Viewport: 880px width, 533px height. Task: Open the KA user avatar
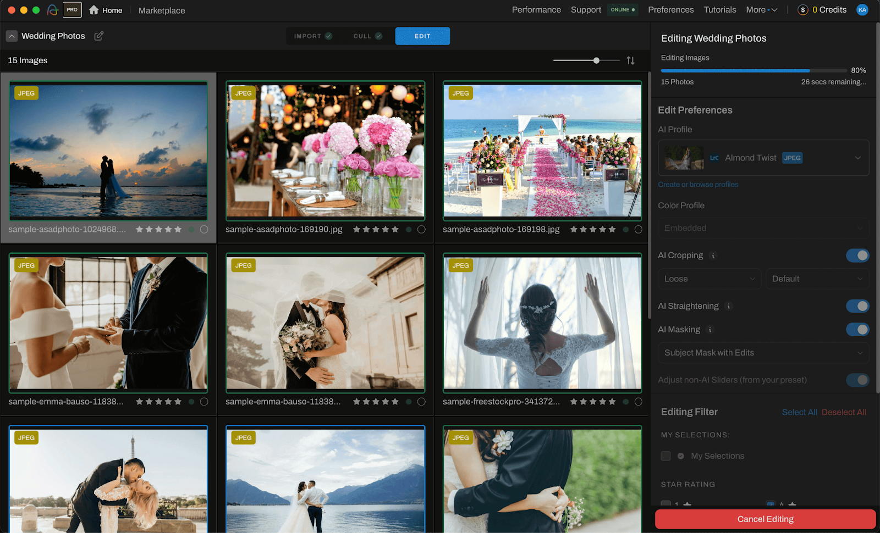(x=862, y=10)
